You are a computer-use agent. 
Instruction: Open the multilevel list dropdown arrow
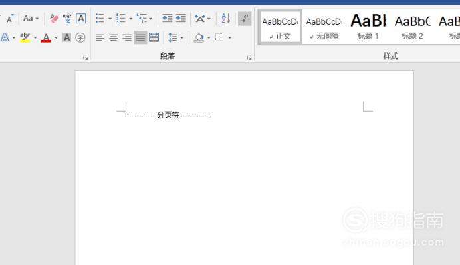150,19
